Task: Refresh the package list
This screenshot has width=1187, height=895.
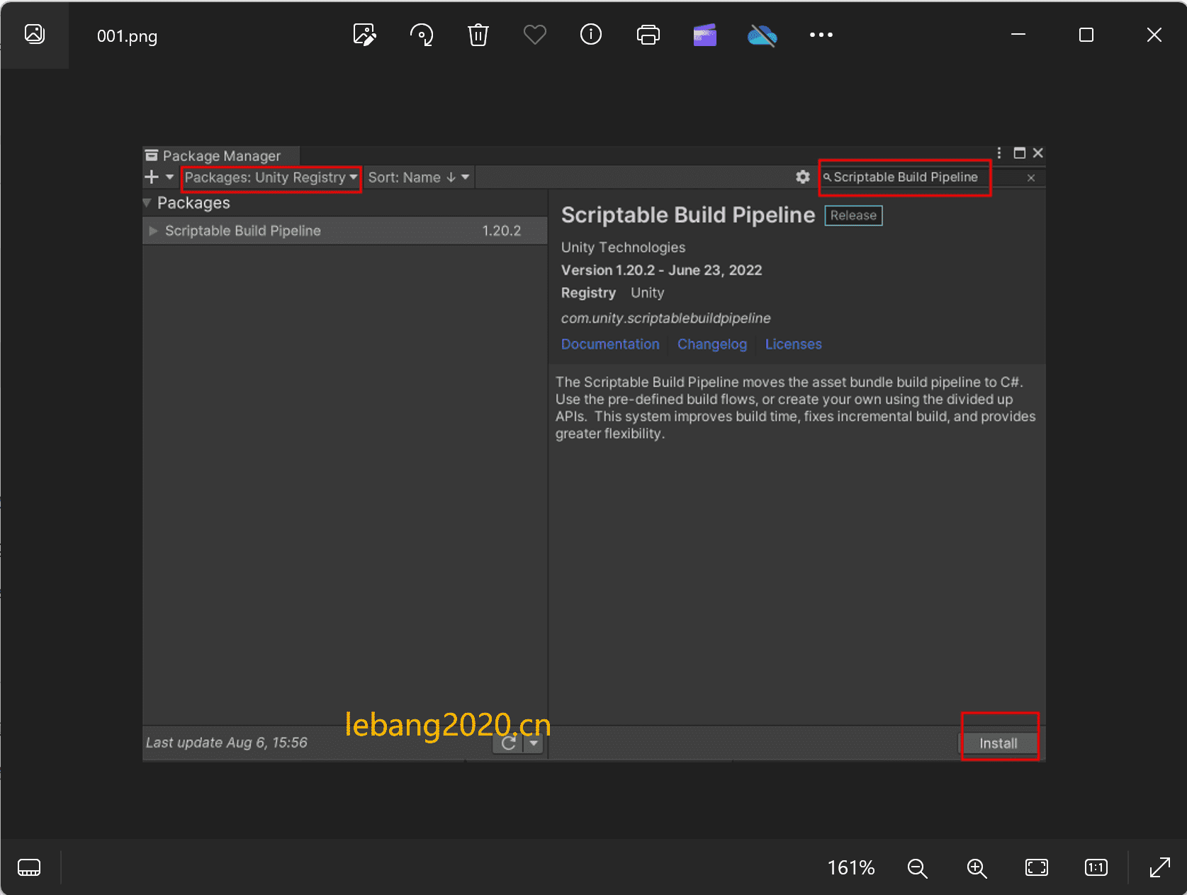Action: 508,743
